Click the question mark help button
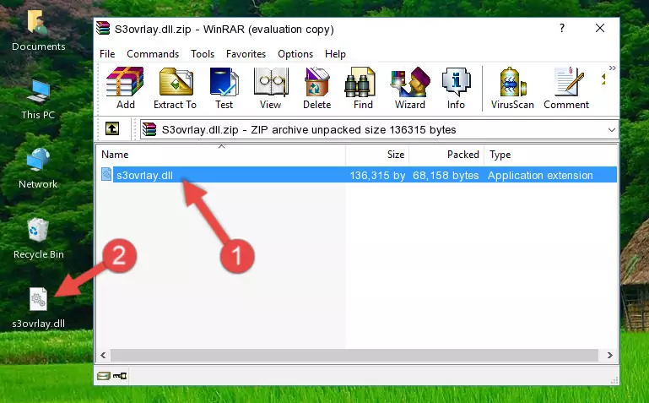The width and height of the screenshot is (649, 403). 562,28
